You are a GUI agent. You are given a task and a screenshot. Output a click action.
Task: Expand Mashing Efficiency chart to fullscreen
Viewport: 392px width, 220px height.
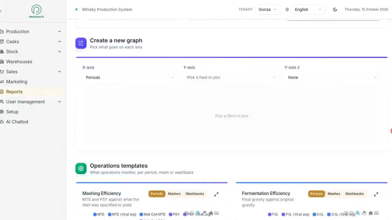(x=216, y=194)
